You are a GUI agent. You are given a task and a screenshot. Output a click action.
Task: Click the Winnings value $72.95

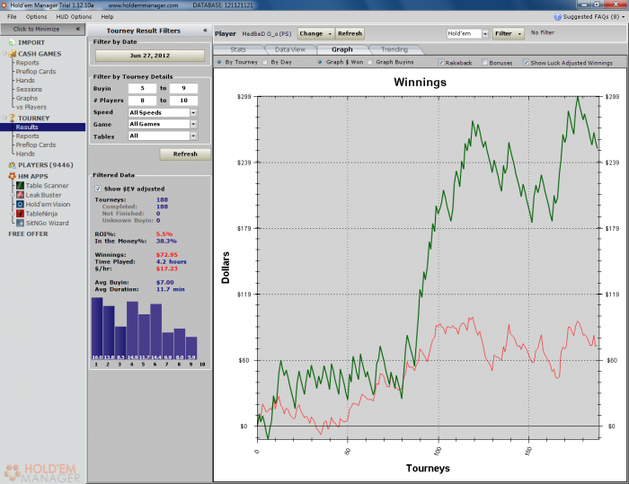(x=167, y=255)
